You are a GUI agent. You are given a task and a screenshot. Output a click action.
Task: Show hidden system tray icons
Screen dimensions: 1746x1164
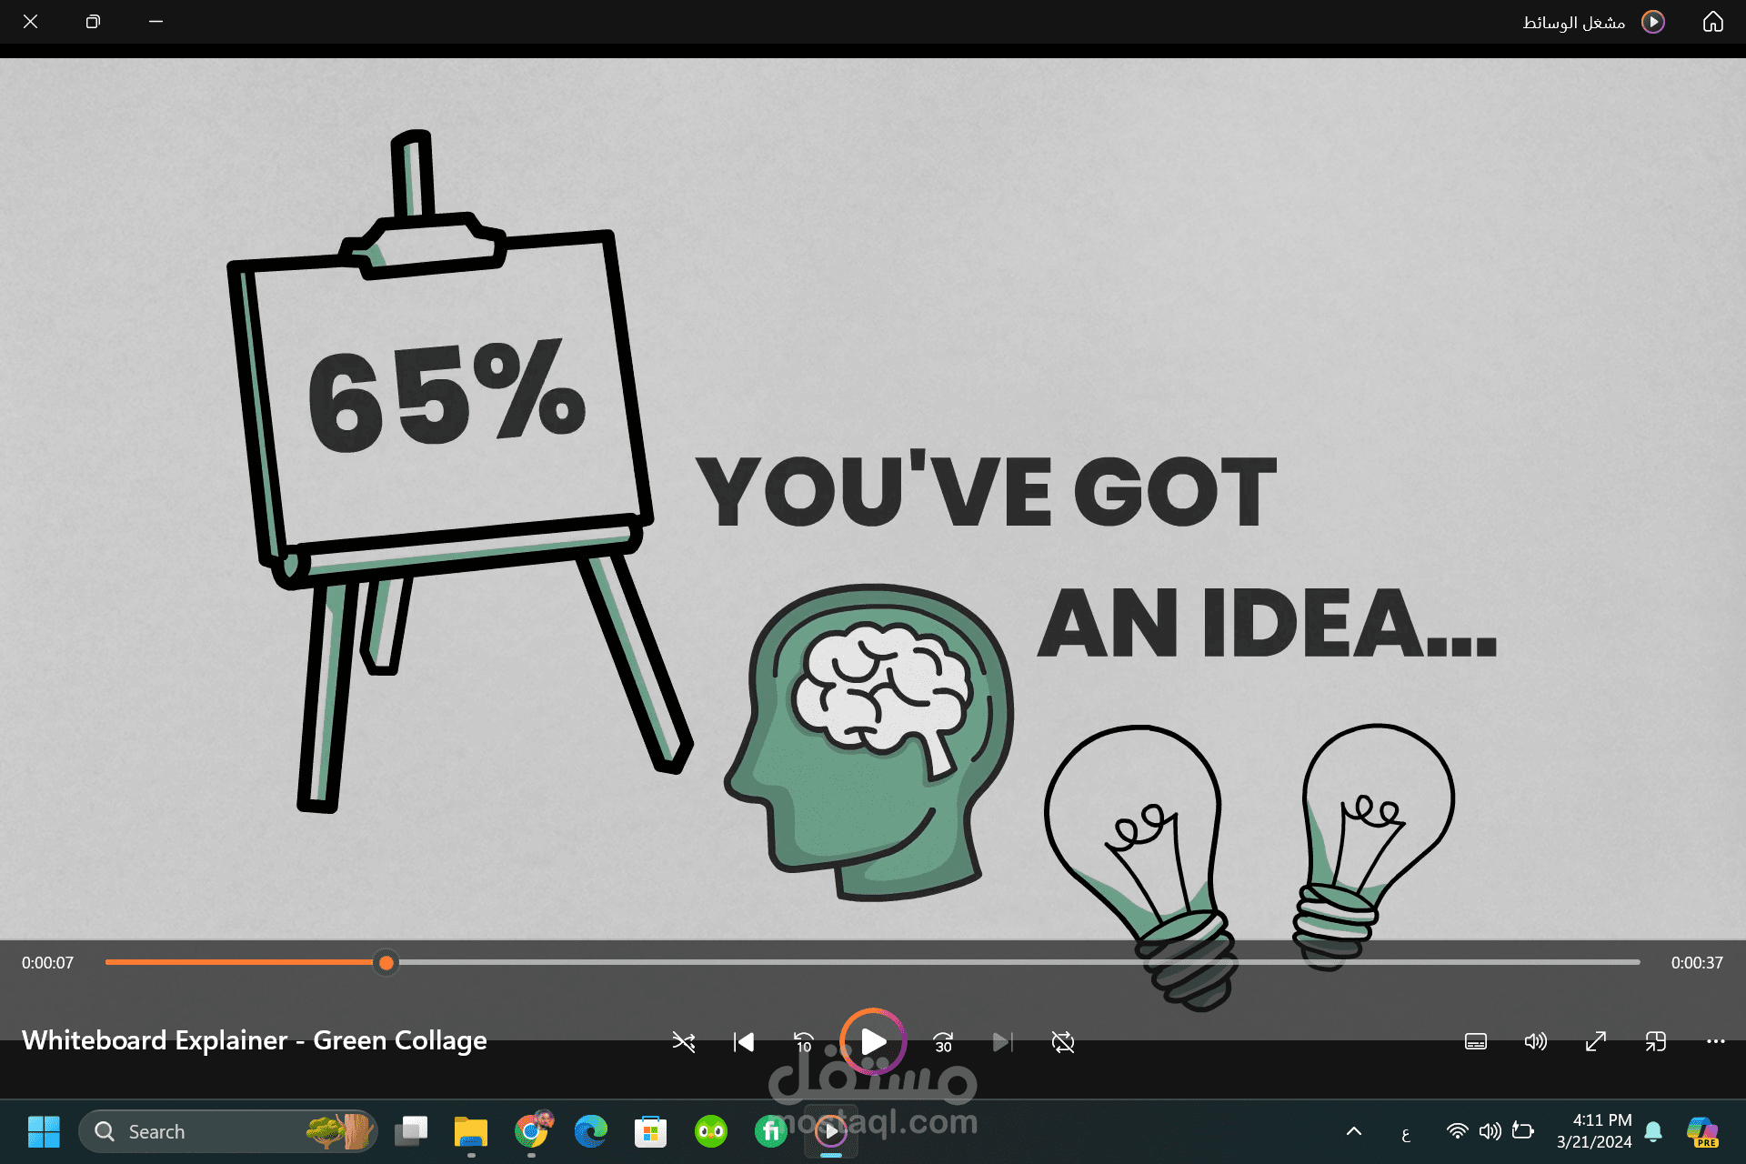click(x=1353, y=1132)
